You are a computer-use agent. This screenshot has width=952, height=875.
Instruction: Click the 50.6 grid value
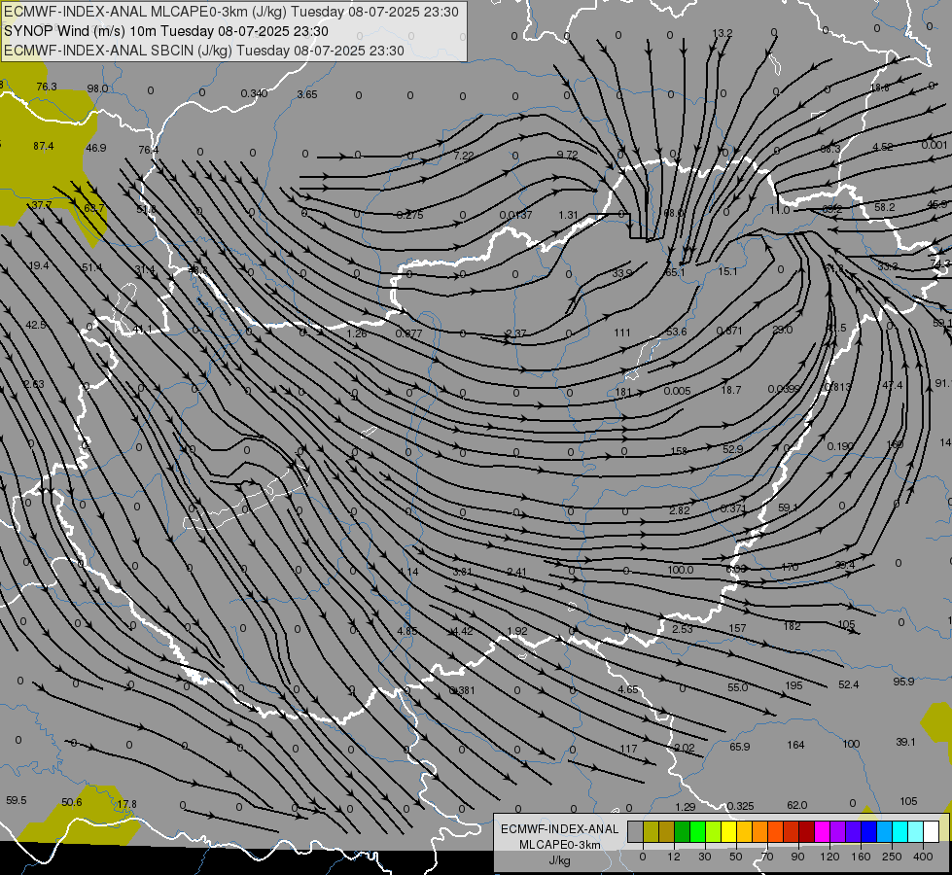click(72, 803)
